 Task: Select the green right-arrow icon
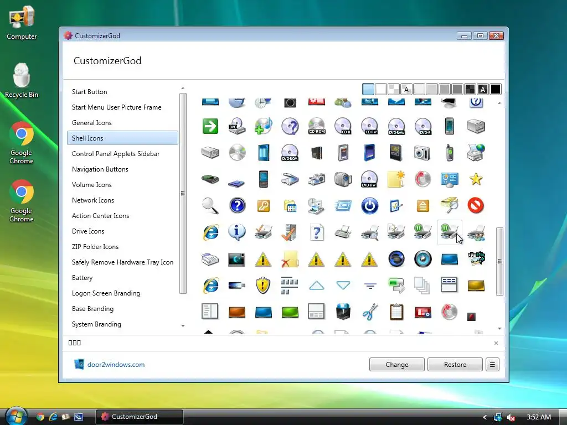tap(210, 126)
